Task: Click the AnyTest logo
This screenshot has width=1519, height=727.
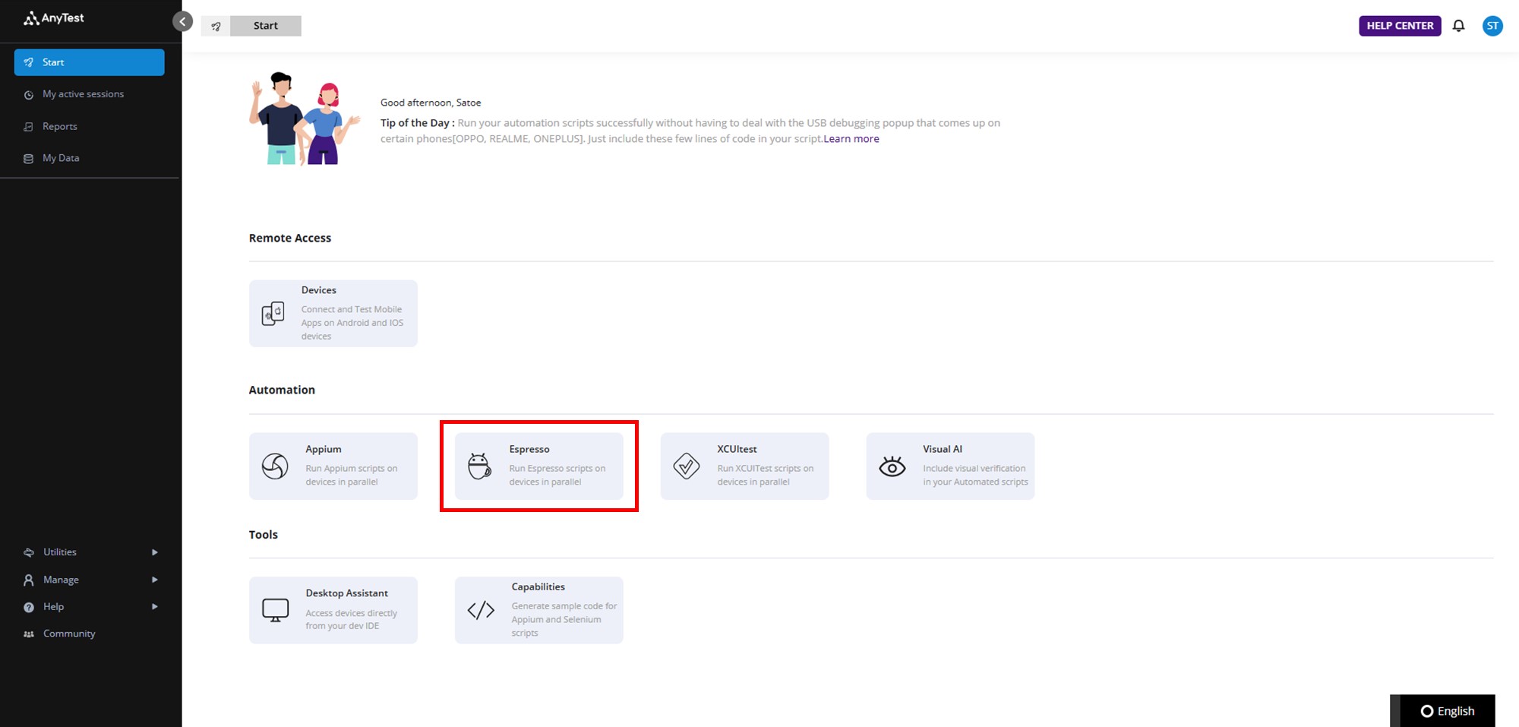Action: click(53, 18)
